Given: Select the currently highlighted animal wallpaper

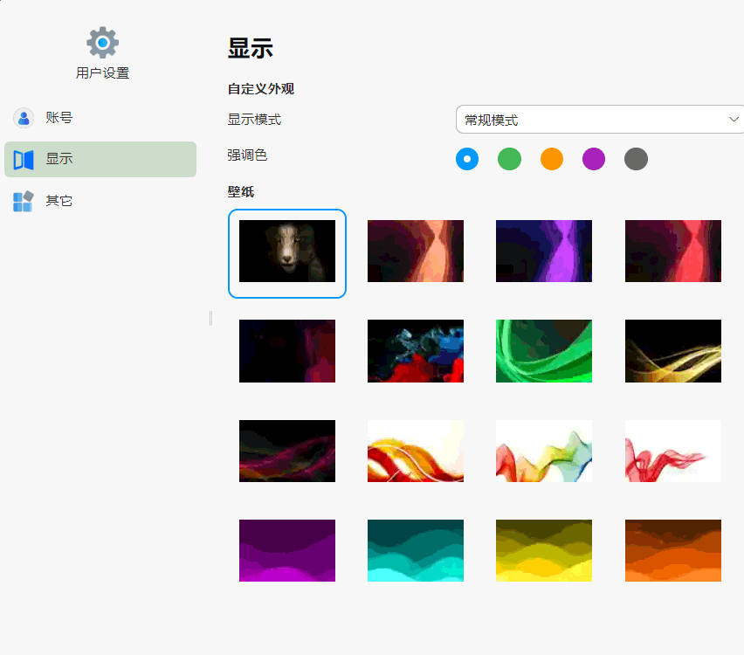Looking at the screenshot, I should [287, 251].
